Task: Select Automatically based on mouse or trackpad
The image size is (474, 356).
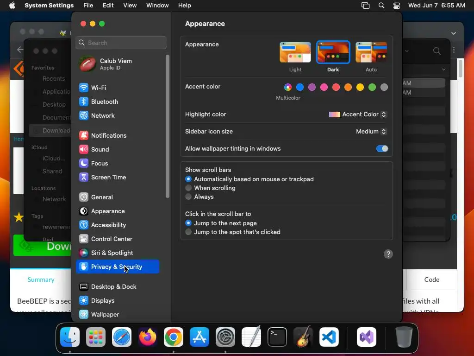Action: click(x=188, y=179)
